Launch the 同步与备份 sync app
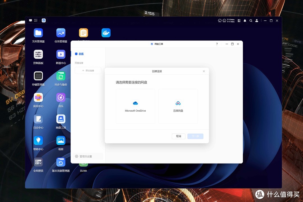303x202 pixels. point(61,78)
